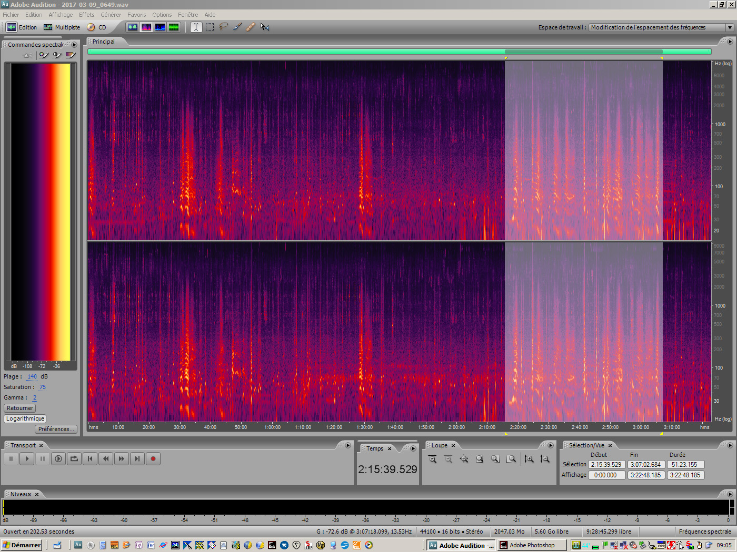Viewport: 737px width, 552px height.
Task: Switch to Multipiste view
Action: (62, 27)
